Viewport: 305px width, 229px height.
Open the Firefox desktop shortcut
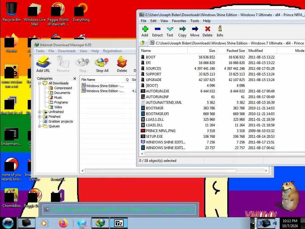(12, 43)
